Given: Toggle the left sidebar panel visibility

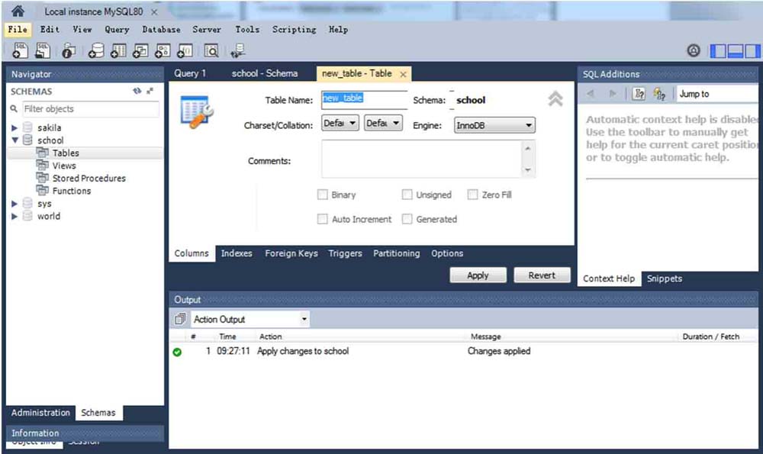Looking at the screenshot, I should [718, 50].
